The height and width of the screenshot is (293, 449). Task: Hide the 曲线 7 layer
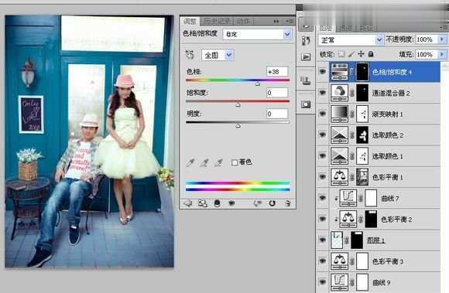tap(323, 198)
